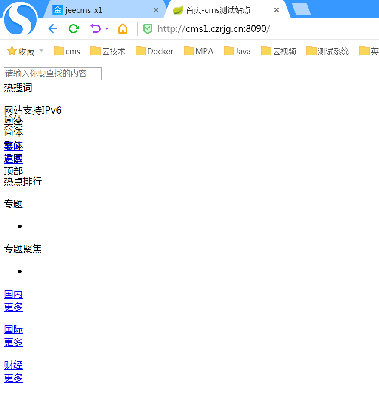The image size is (379, 394).
Task: Expand the 收藏 dropdown arrow
Action: (41, 51)
